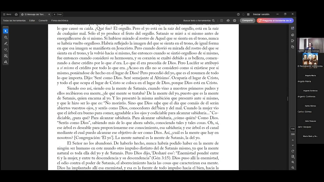This screenshot has width=324, height=182.
Task: Switch to El Mensaje del Terc... tab
Action: pyautogui.click(x=35, y=14)
